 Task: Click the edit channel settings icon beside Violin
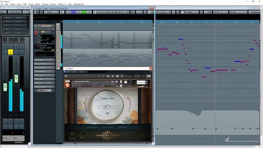53,26
